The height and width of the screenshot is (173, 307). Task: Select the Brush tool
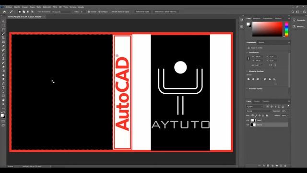click(x=3, y=54)
